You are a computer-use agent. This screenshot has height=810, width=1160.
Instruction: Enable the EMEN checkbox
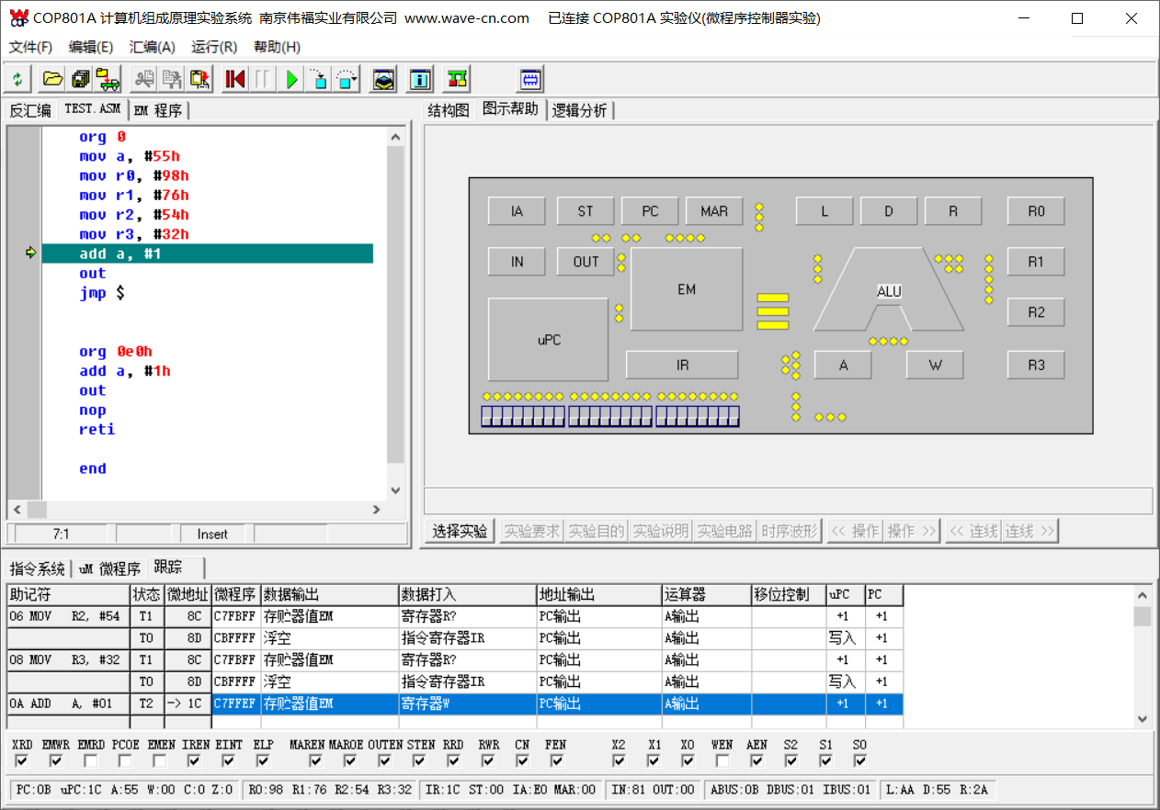click(x=160, y=761)
